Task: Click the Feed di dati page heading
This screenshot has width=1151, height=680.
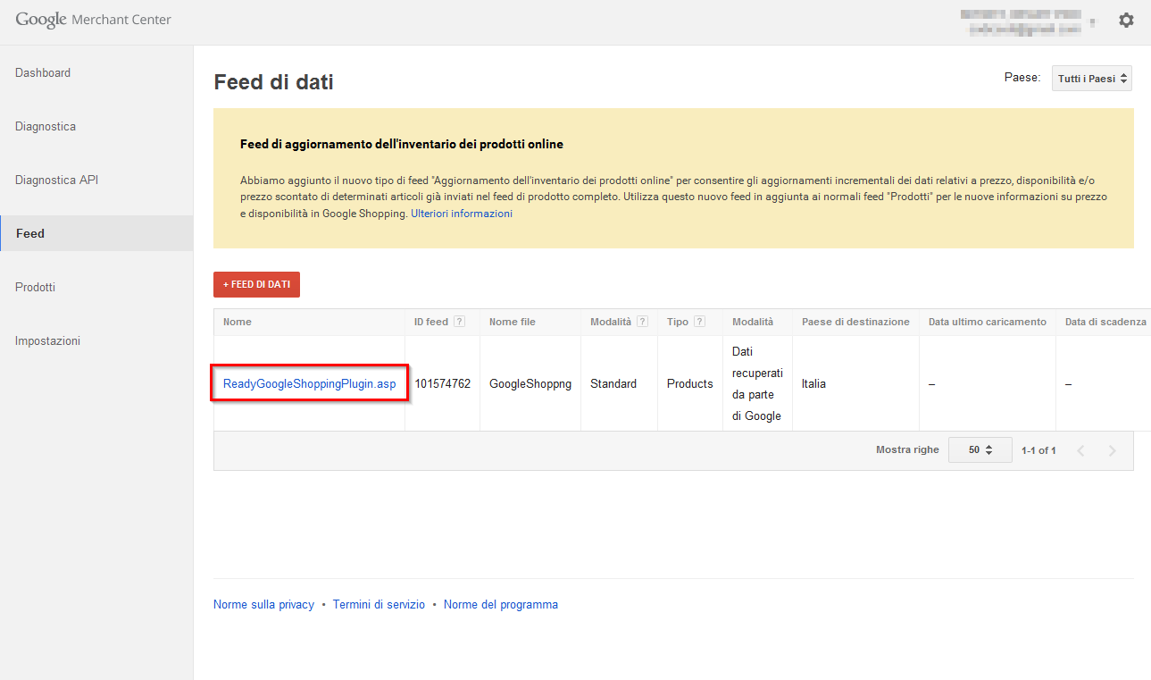Action: (x=273, y=82)
